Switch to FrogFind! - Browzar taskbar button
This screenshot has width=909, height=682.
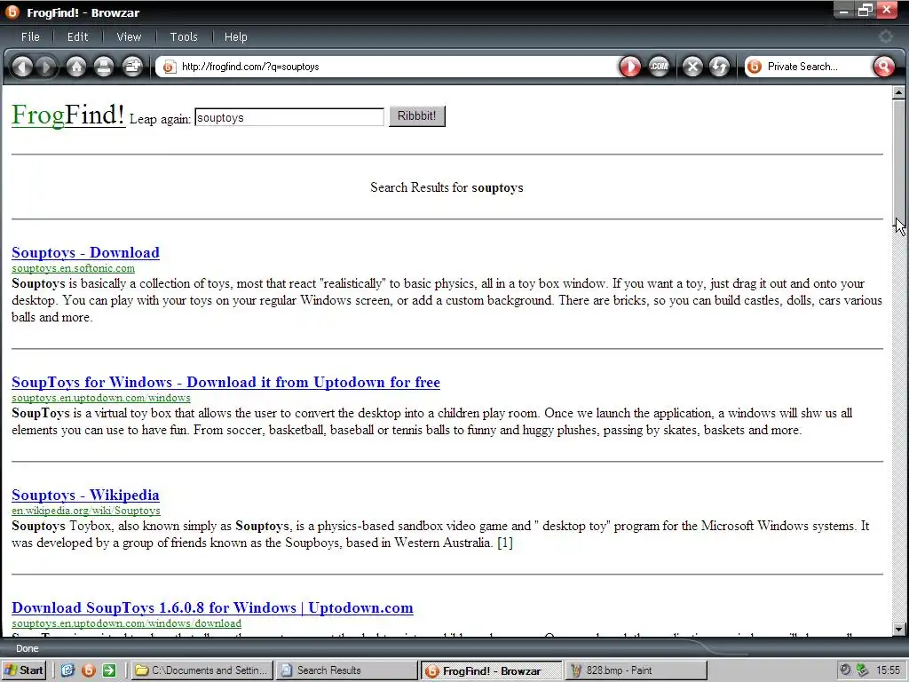[491, 671]
